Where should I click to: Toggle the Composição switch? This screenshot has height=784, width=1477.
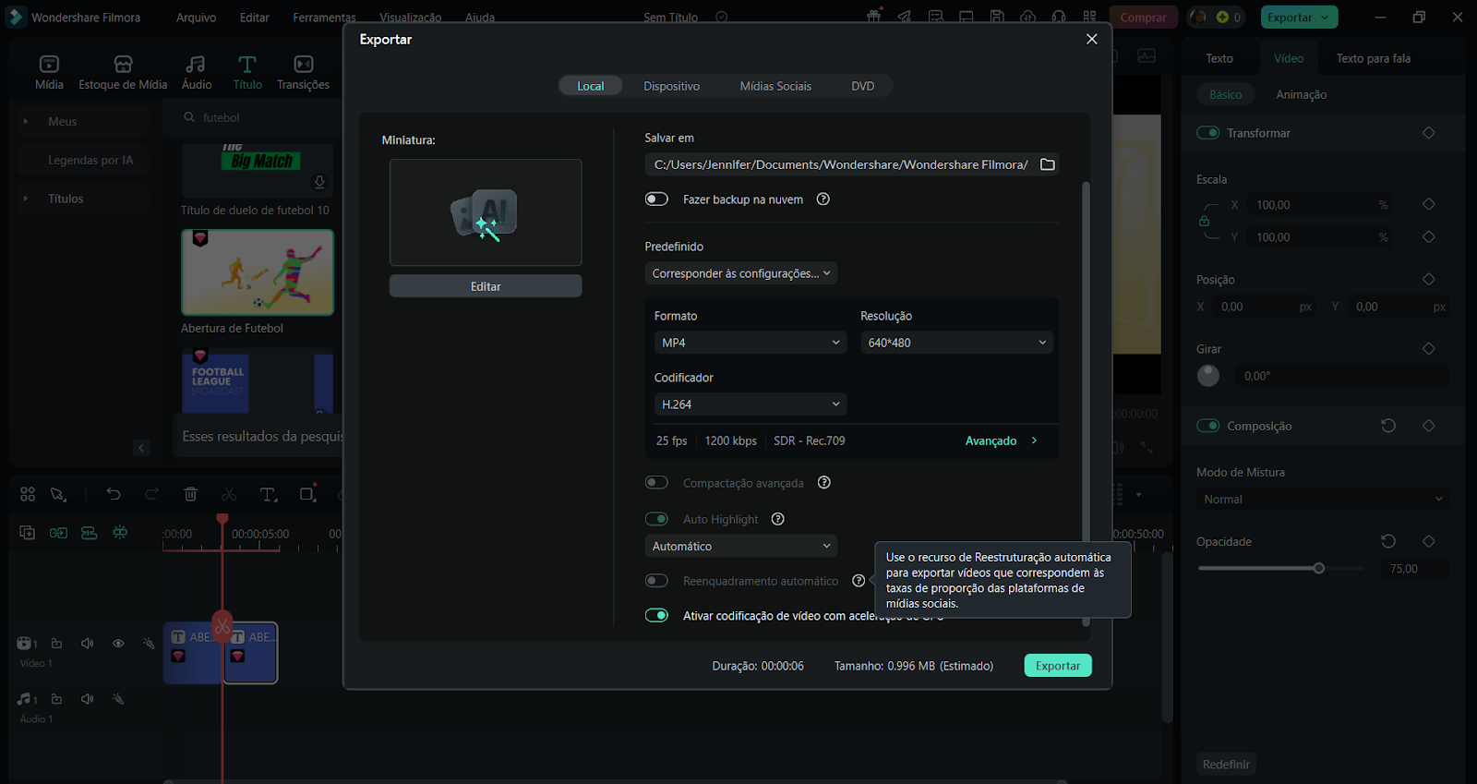1208,426
